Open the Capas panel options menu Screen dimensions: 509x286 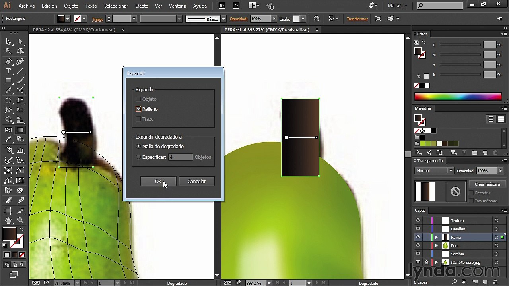(x=503, y=211)
